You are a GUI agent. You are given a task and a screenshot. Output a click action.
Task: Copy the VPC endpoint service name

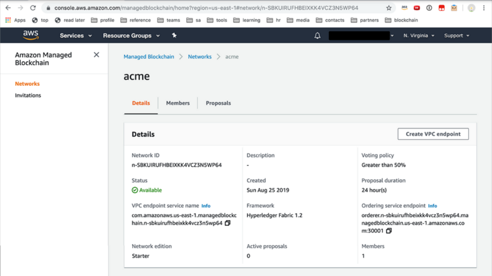click(228, 223)
